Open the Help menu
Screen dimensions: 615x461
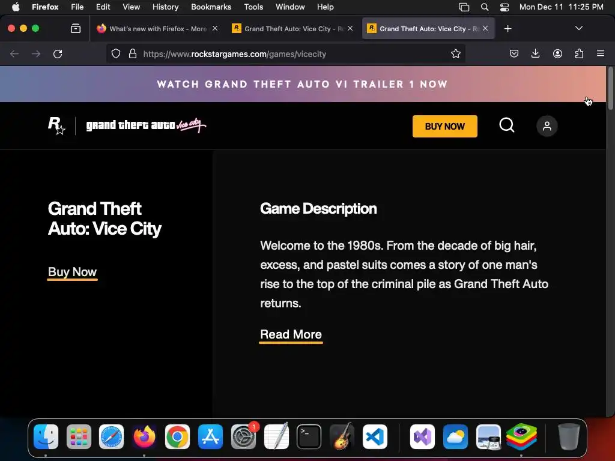[x=325, y=7]
